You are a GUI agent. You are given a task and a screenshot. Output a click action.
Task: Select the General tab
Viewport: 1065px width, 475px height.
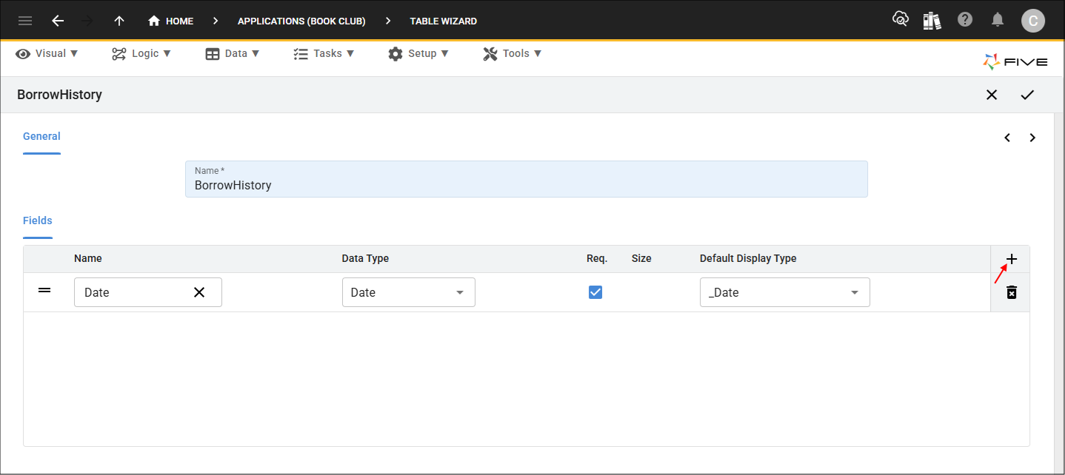pyautogui.click(x=41, y=136)
